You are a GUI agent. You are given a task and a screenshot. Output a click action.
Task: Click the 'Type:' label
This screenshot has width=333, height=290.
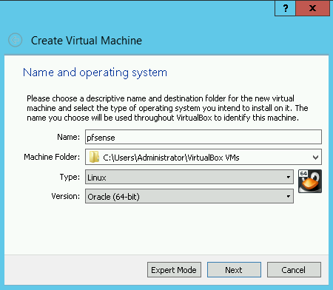pos(70,177)
